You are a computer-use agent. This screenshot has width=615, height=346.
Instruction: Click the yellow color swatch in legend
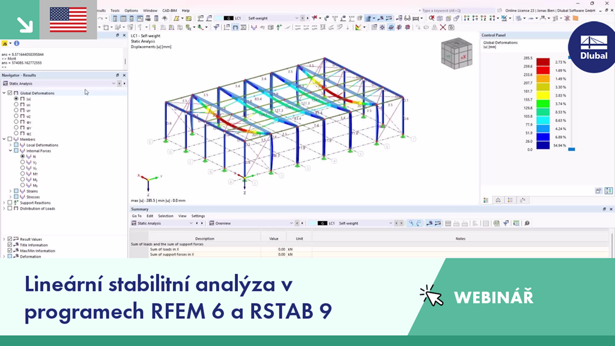(x=543, y=96)
